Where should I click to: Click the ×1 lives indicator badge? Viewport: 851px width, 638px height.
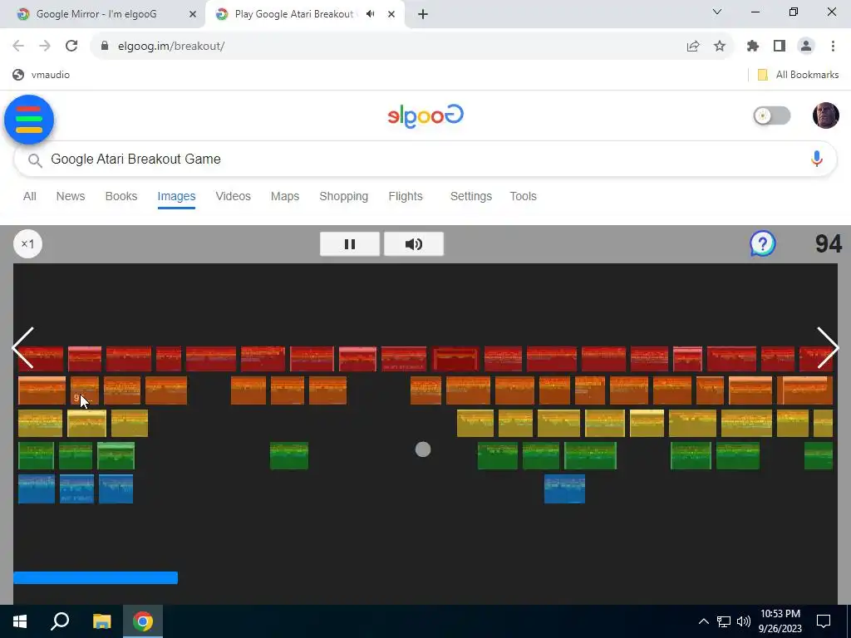tap(27, 244)
